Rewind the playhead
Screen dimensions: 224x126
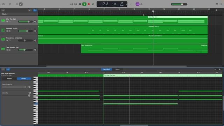coord(71,4)
